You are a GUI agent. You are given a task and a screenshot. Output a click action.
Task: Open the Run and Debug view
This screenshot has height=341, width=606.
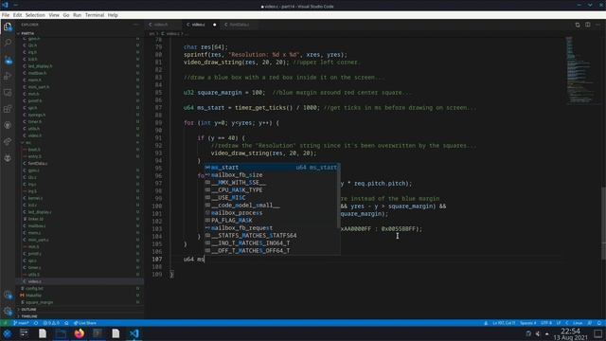point(8,76)
